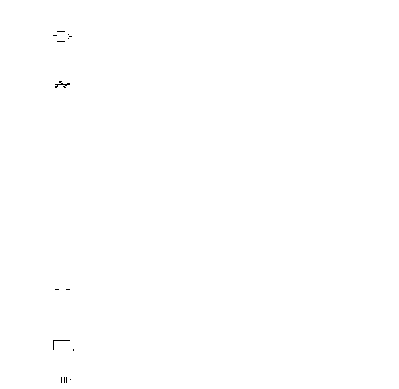Screen dimensions: 399x389
Task: Click the arrowhead on the rectangle icon's baseline
Action: tap(73, 350)
